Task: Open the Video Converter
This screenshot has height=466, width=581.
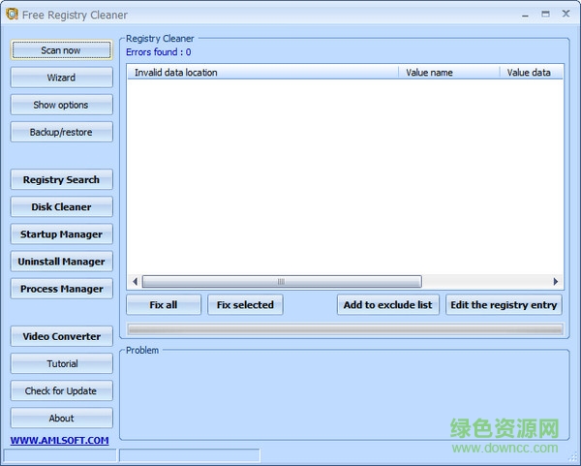Action: [x=61, y=336]
